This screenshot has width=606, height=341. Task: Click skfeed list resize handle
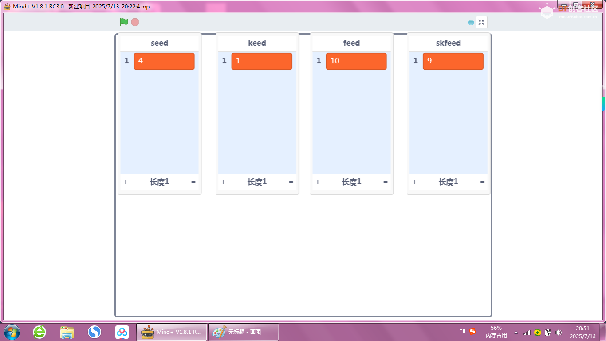click(x=482, y=182)
